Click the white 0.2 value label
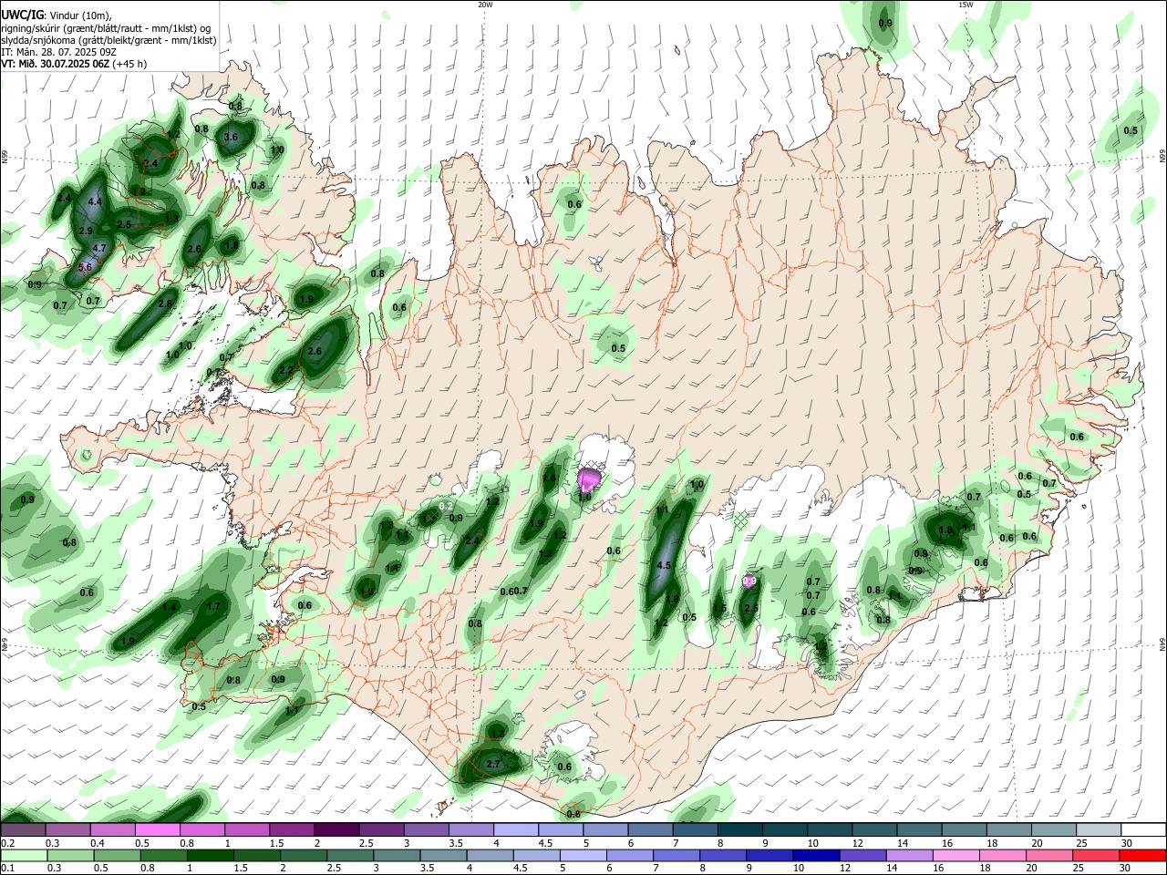Viewport: 1167px width, 875px height. point(447,506)
